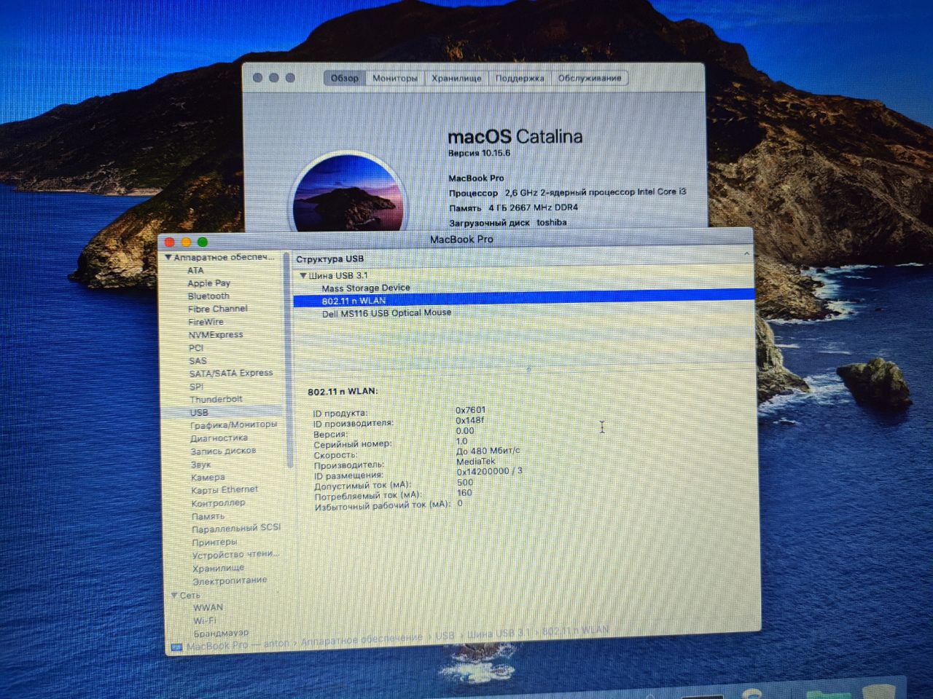933x699 pixels.
Task: Switch to the Поддержка tab
Action: [x=520, y=78]
